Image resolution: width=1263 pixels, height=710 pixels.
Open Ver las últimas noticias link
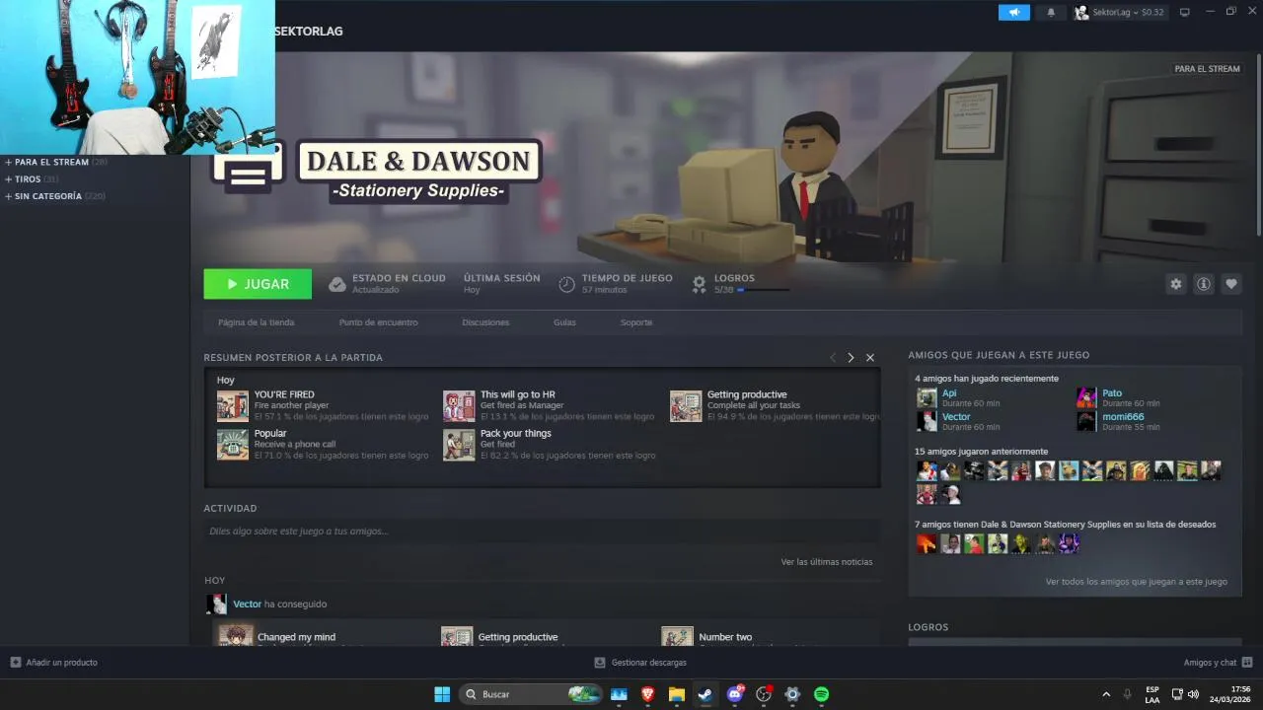[x=827, y=562]
